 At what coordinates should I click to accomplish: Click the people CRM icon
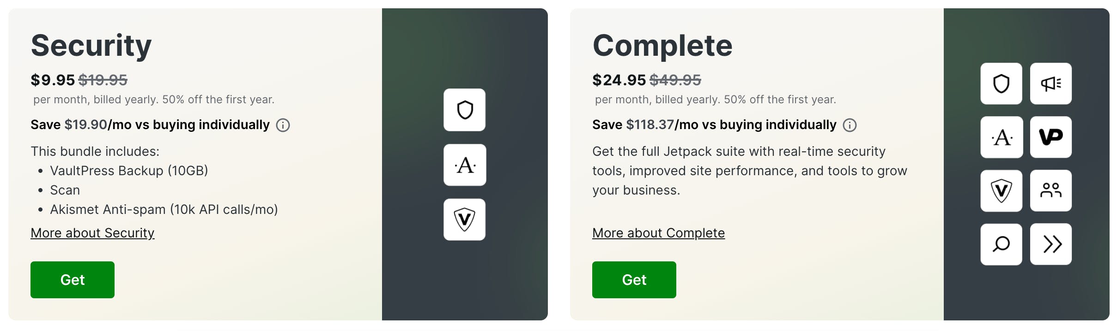click(x=1050, y=191)
